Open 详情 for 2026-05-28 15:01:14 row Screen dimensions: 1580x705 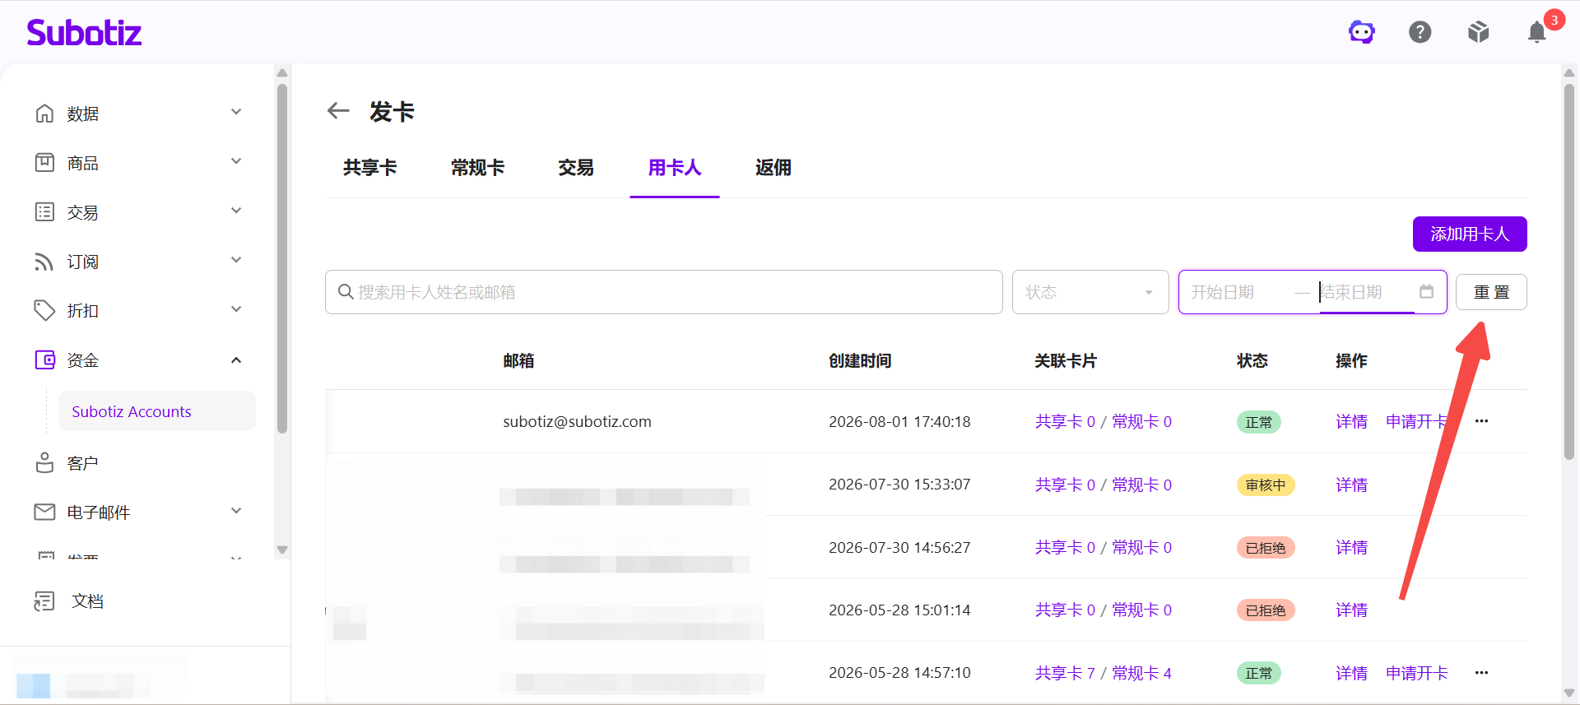point(1351,610)
